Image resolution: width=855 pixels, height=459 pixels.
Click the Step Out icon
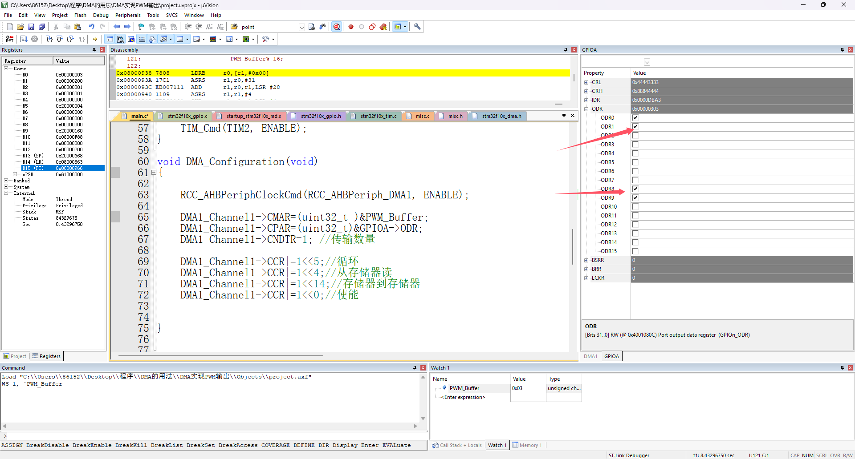70,39
